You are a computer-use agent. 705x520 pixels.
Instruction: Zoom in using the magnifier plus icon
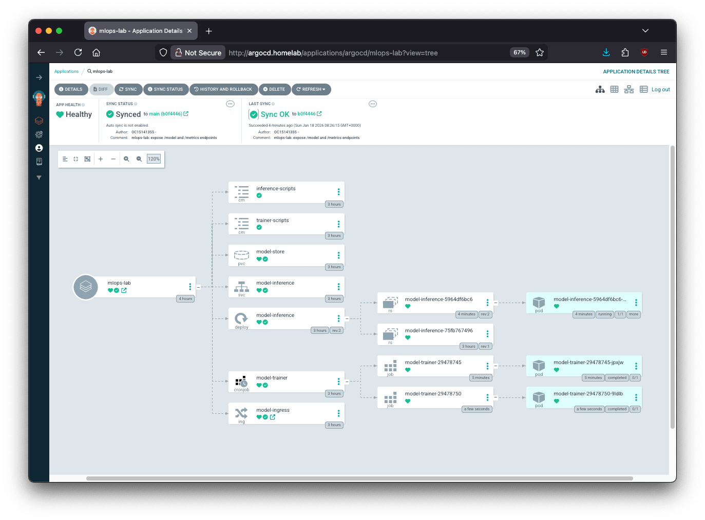[126, 158]
